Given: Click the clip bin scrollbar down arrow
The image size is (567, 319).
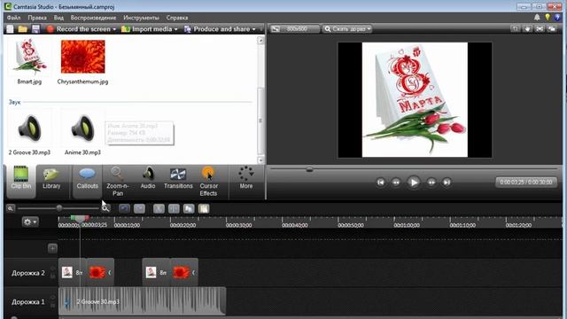Looking at the screenshot, I should pyautogui.click(x=260, y=159).
